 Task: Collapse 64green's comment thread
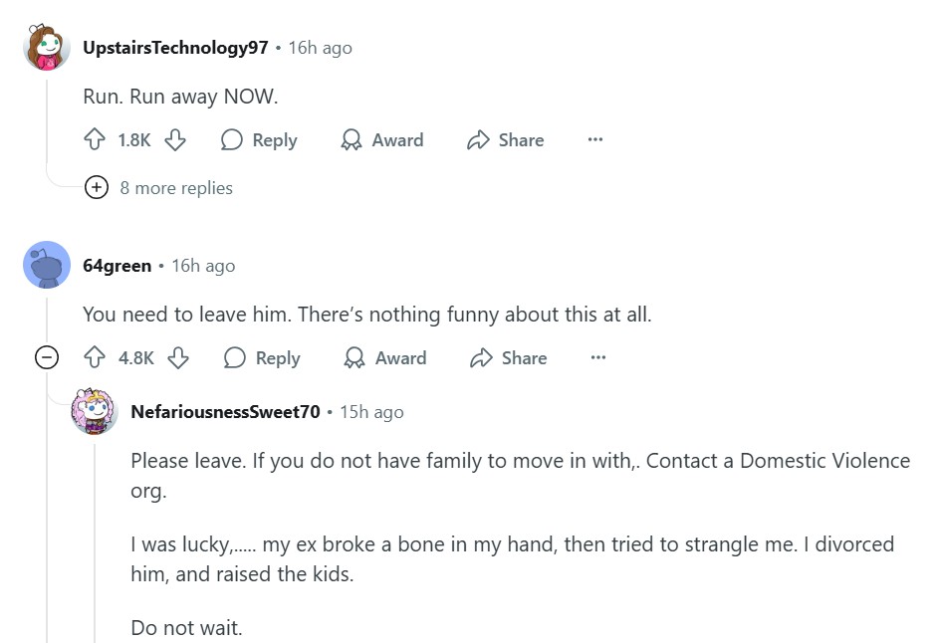click(47, 357)
